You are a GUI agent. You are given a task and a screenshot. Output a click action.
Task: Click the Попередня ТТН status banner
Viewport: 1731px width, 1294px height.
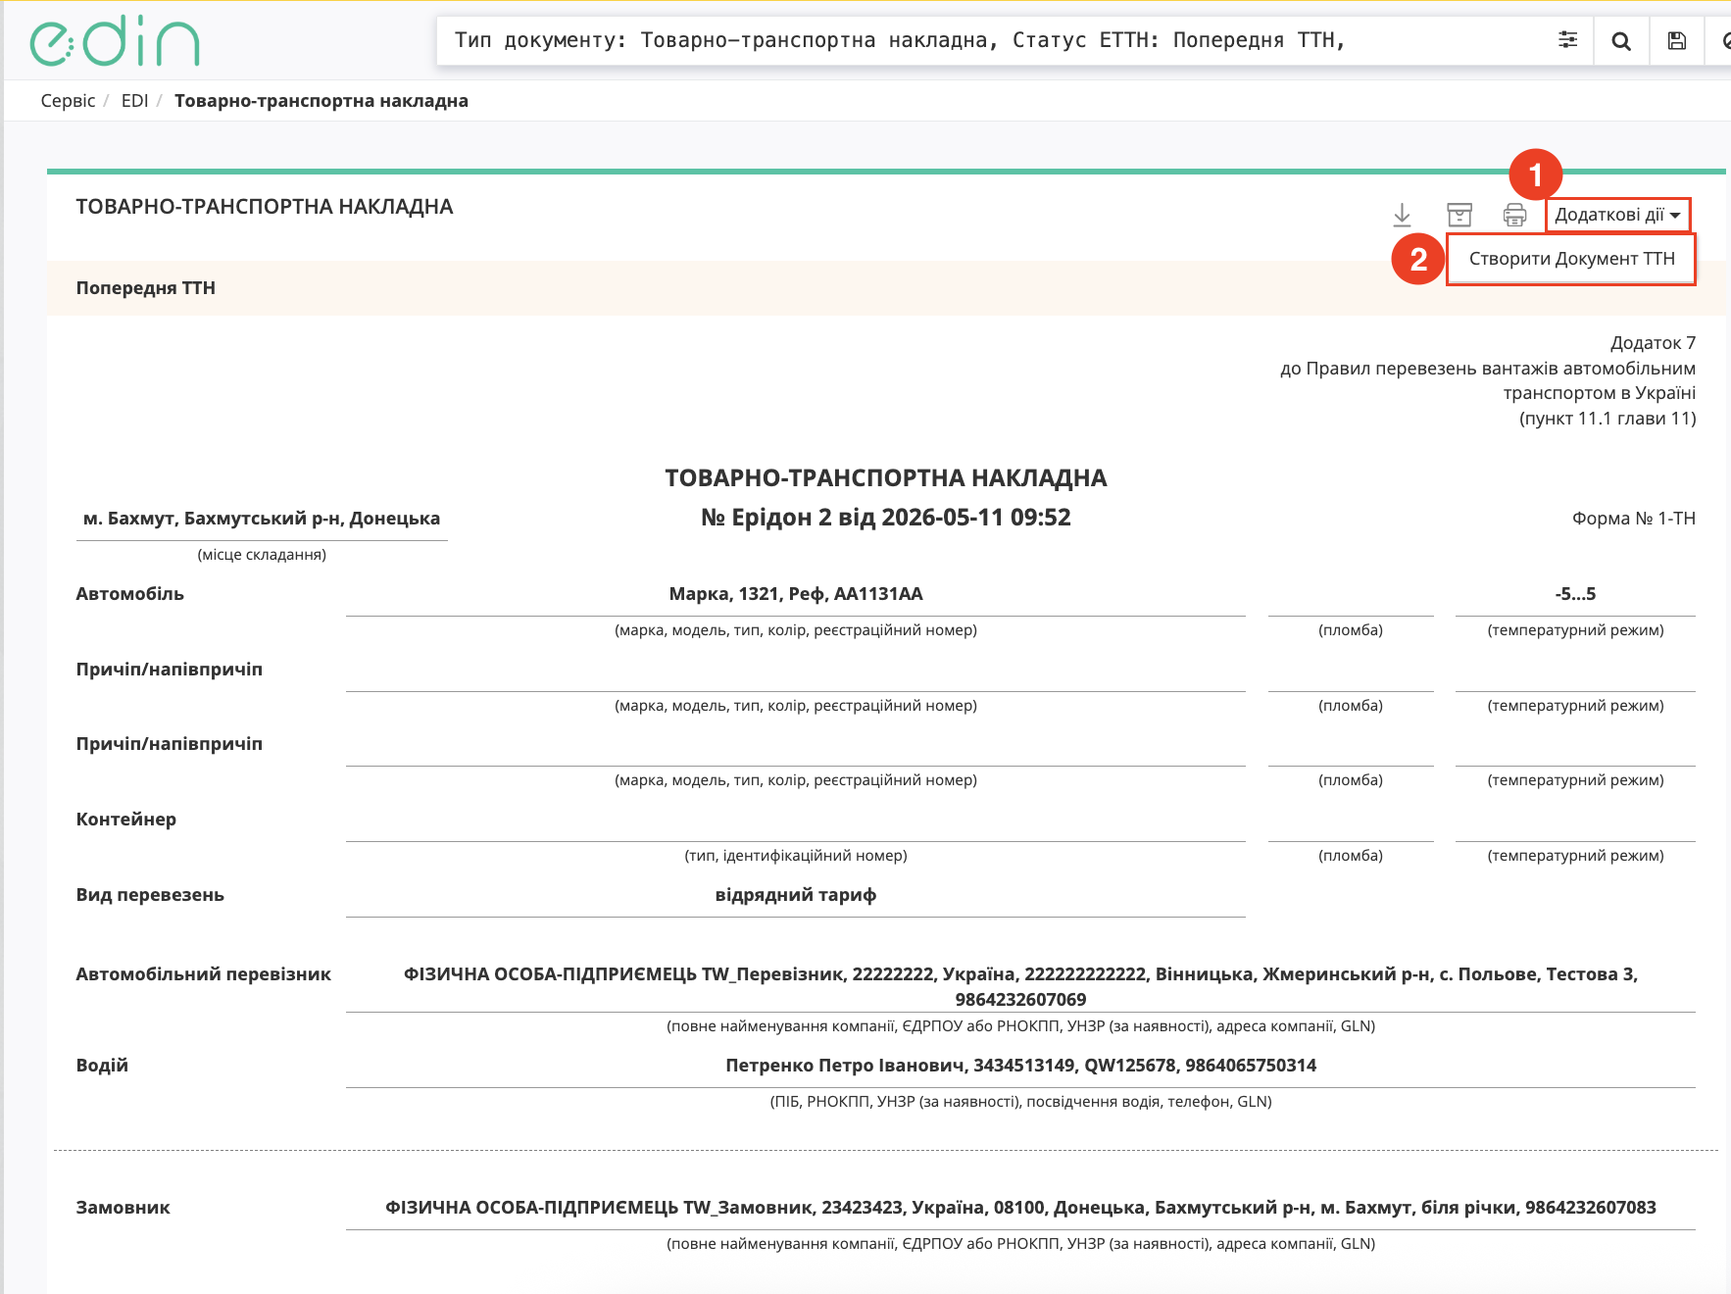coord(886,288)
